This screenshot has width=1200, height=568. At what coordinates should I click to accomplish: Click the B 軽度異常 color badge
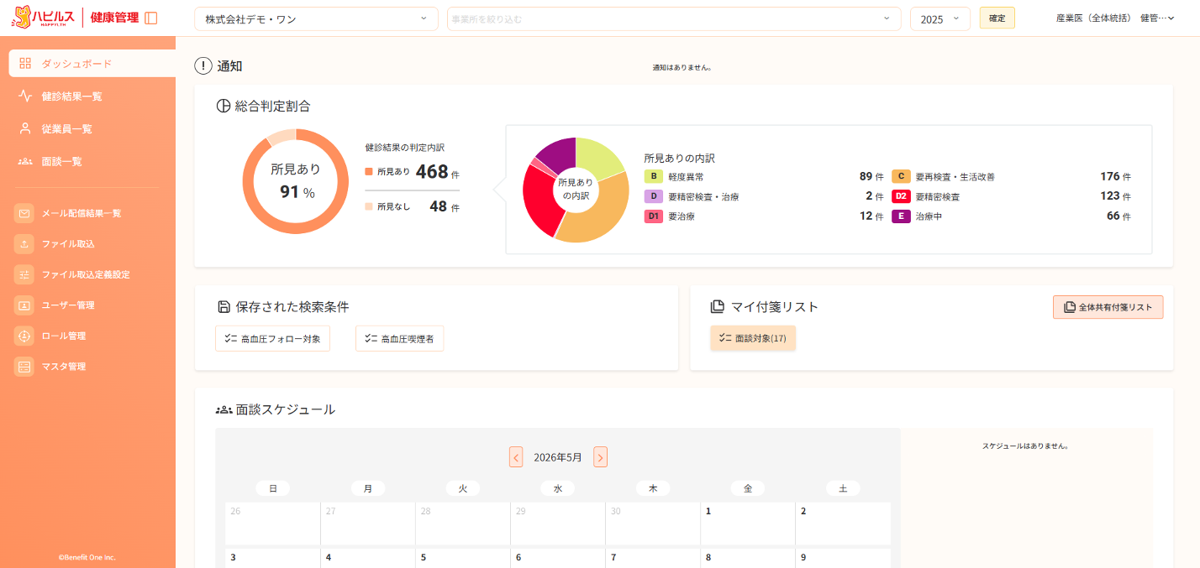(654, 176)
